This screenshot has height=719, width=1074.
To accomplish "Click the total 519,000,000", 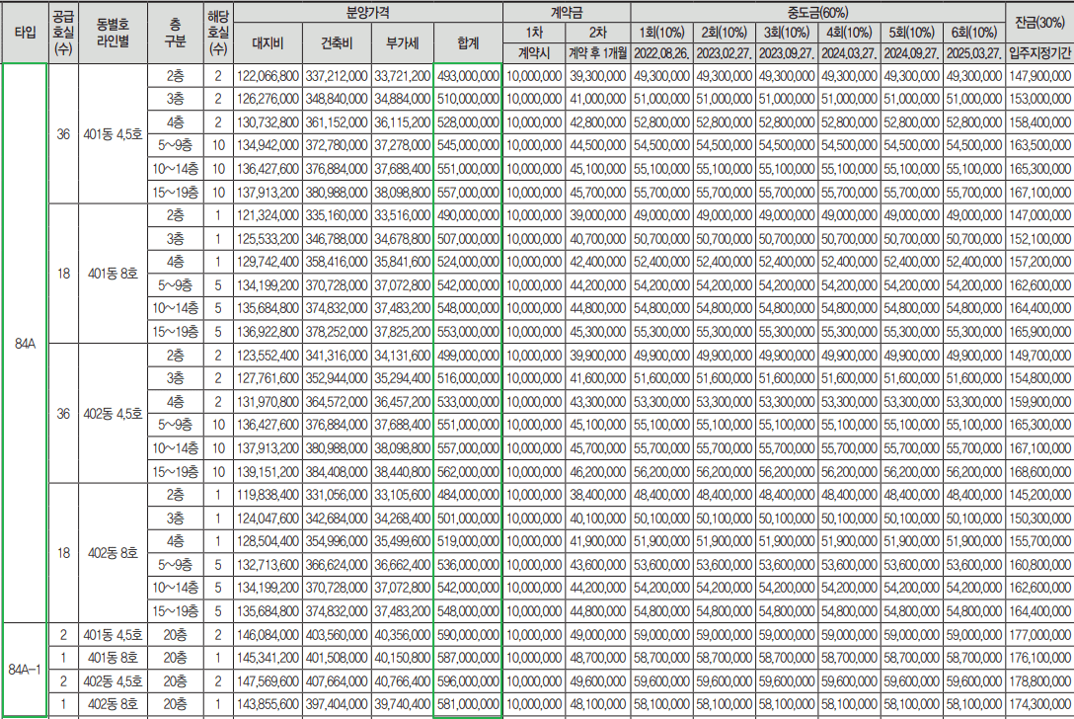I will tap(468, 541).
